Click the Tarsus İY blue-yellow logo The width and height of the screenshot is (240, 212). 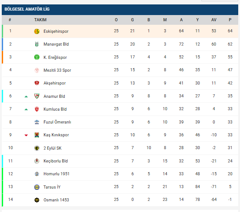pyautogui.click(x=37, y=187)
